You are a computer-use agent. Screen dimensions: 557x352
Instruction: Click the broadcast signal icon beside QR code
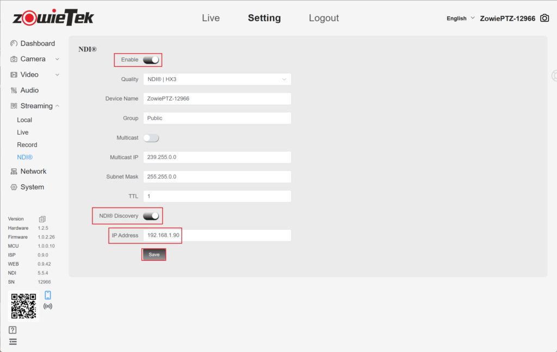[48, 306]
